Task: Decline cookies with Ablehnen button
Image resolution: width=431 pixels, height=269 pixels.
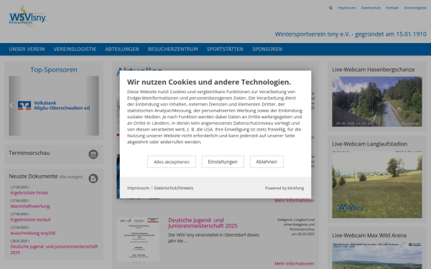Action: 267,161
